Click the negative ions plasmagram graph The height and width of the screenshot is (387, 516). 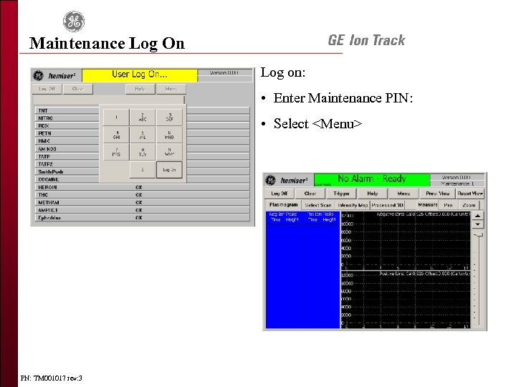406,240
